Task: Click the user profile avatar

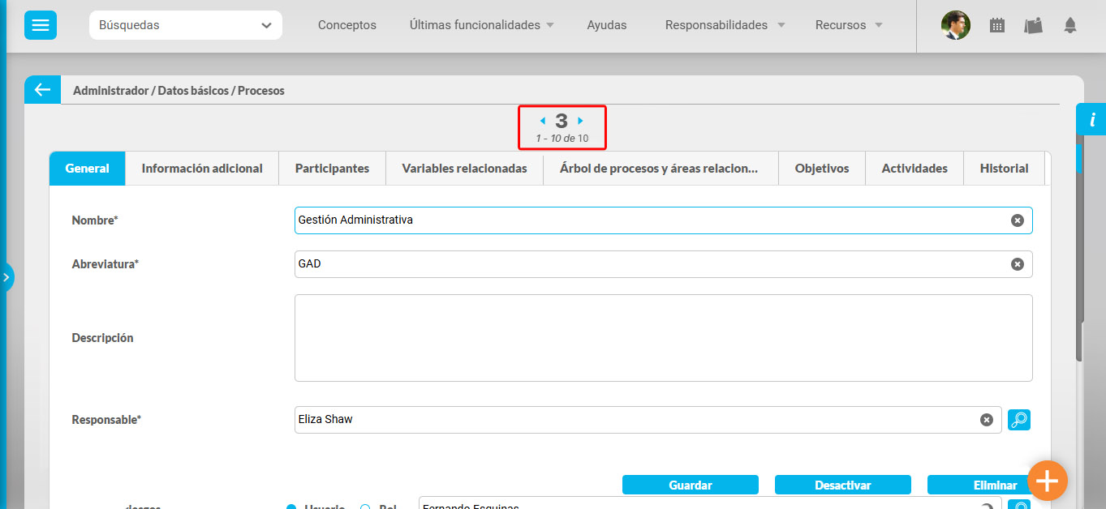Action: click(955, 25)
